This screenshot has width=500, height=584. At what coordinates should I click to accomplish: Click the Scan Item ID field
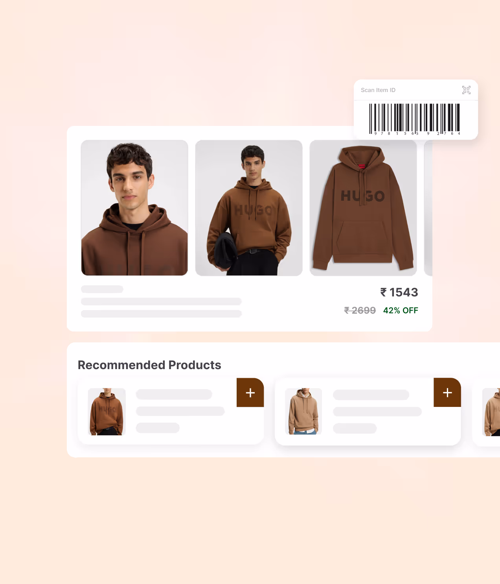tap(416, 90)
